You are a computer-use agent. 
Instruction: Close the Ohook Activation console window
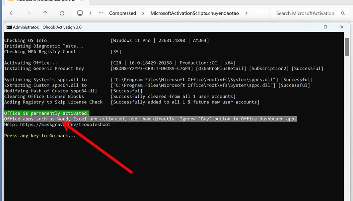[342, 27]
